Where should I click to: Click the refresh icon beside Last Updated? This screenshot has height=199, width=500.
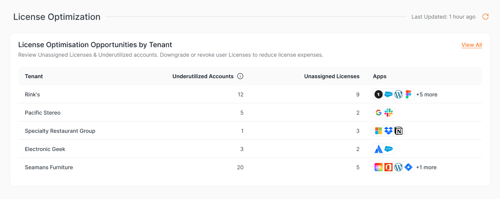pyautogui.click(x=486, y=17)
